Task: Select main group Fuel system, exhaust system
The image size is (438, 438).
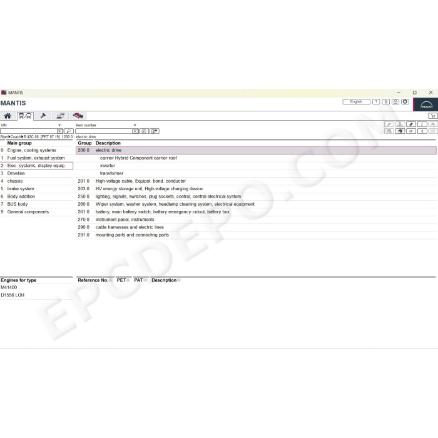Action: tap(36, 158)
